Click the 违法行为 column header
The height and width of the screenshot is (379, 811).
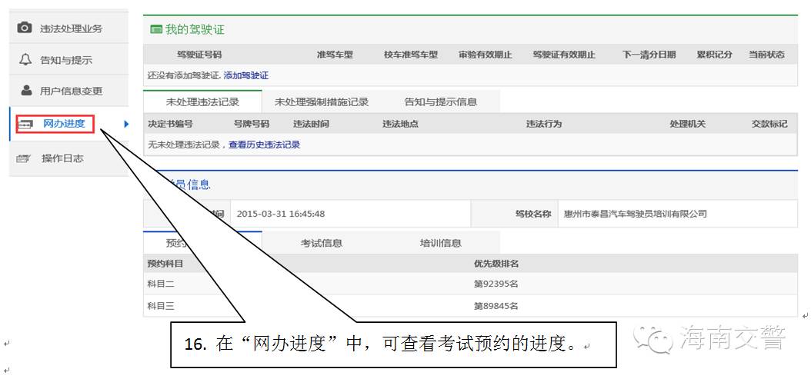[543, 124]
